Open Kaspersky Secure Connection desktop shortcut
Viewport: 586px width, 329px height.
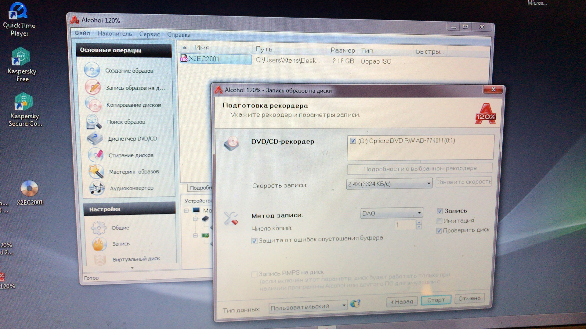[24, 110]
